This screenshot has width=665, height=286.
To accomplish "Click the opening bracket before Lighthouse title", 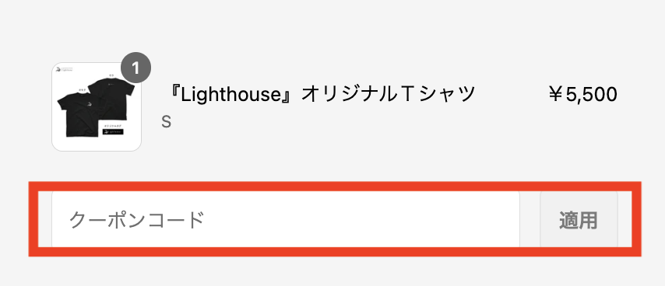I will (x=172, y=94).
